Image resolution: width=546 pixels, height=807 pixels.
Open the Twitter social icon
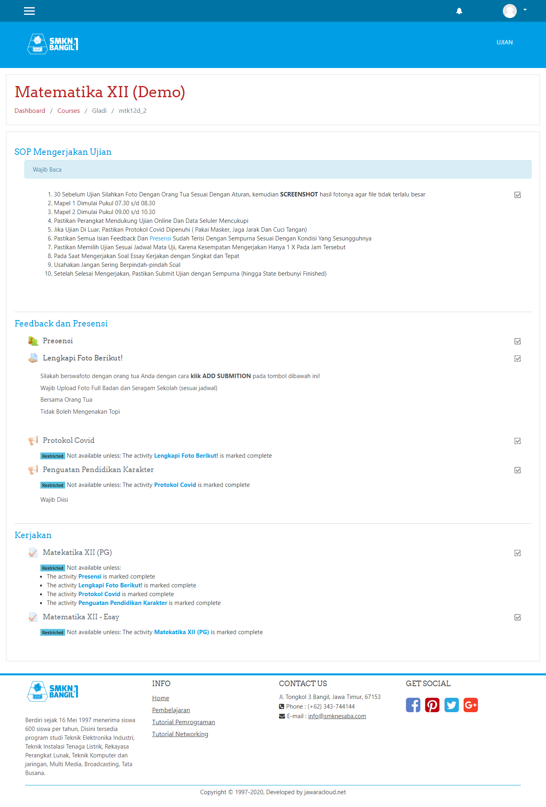[x=452, y=705]
